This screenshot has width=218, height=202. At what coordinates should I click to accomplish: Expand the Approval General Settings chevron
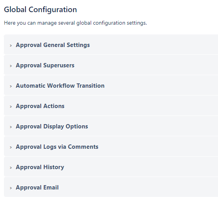11,45
